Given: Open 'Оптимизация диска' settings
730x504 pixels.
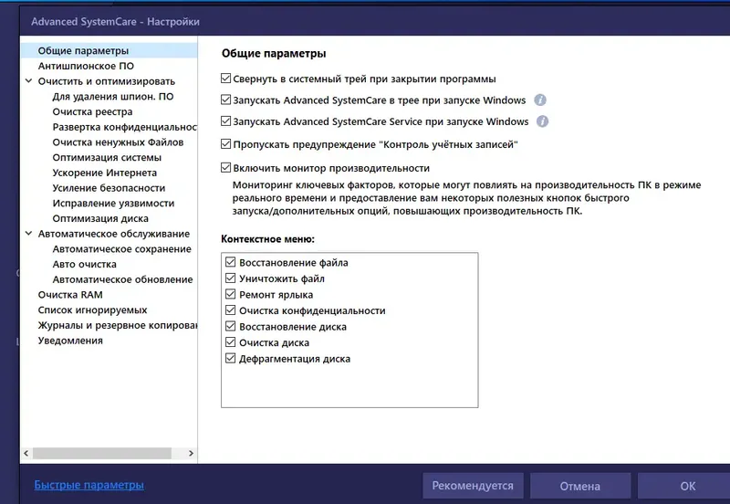Looking at the screenshot, I should point(100,218).
